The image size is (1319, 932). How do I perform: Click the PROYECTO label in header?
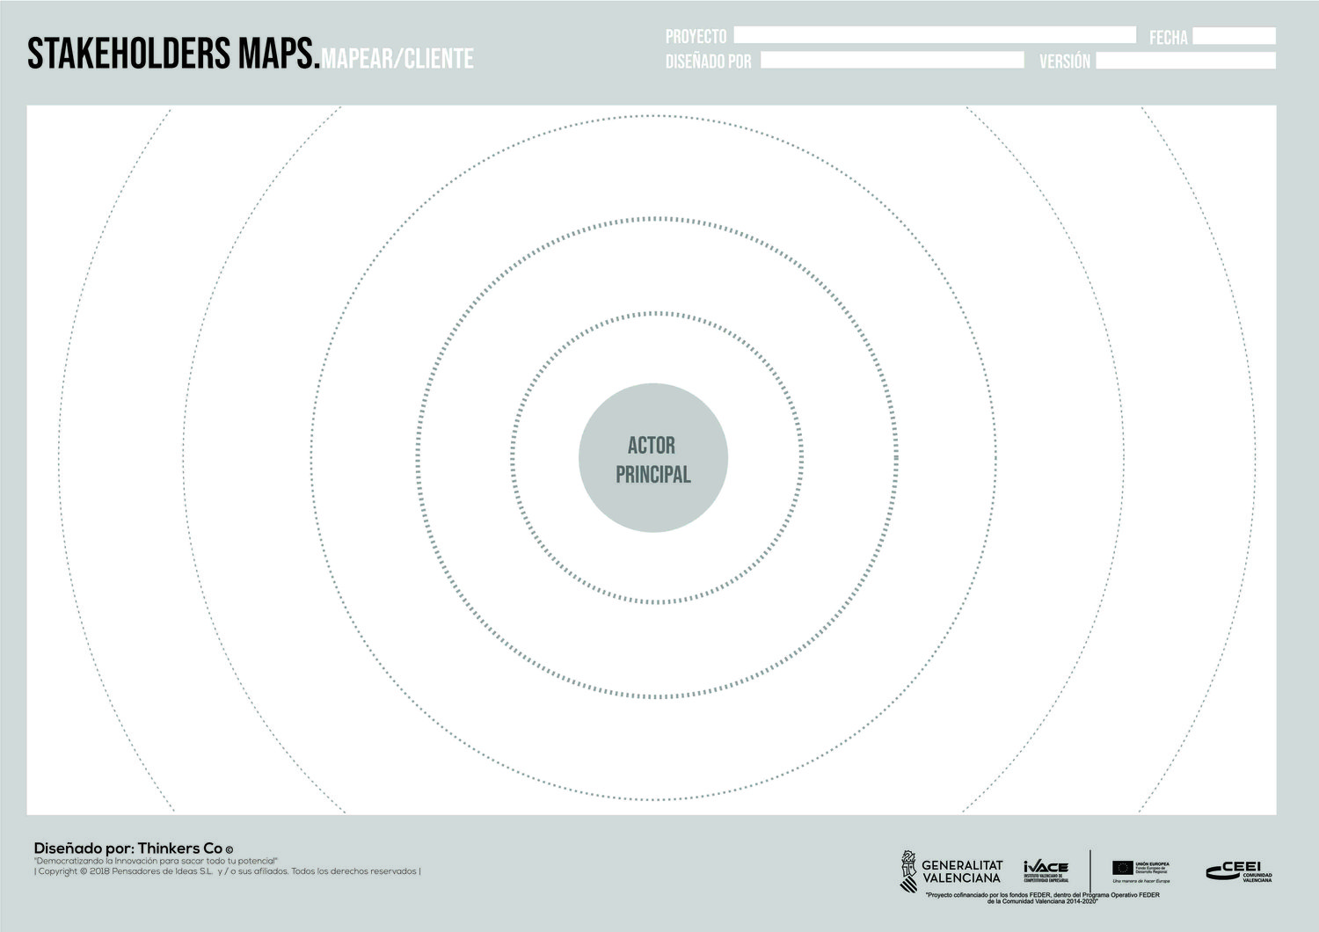click(x=696, y=36)
